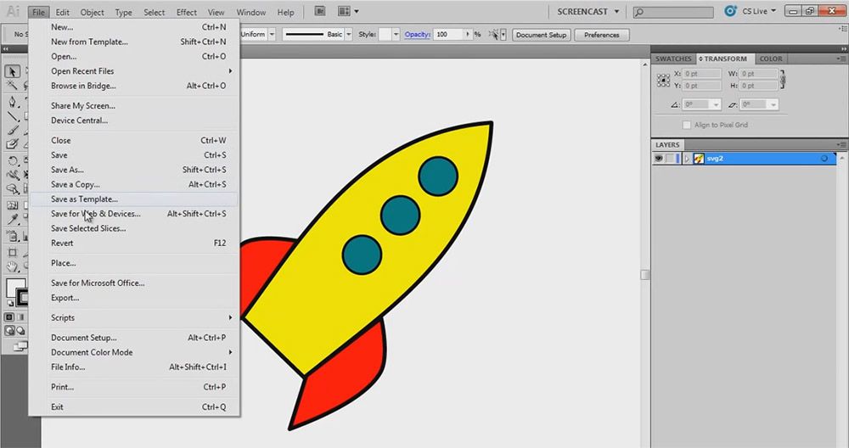849x448 pixels.
Task: Open Transform panel options menu
Action: click(841, 59)
